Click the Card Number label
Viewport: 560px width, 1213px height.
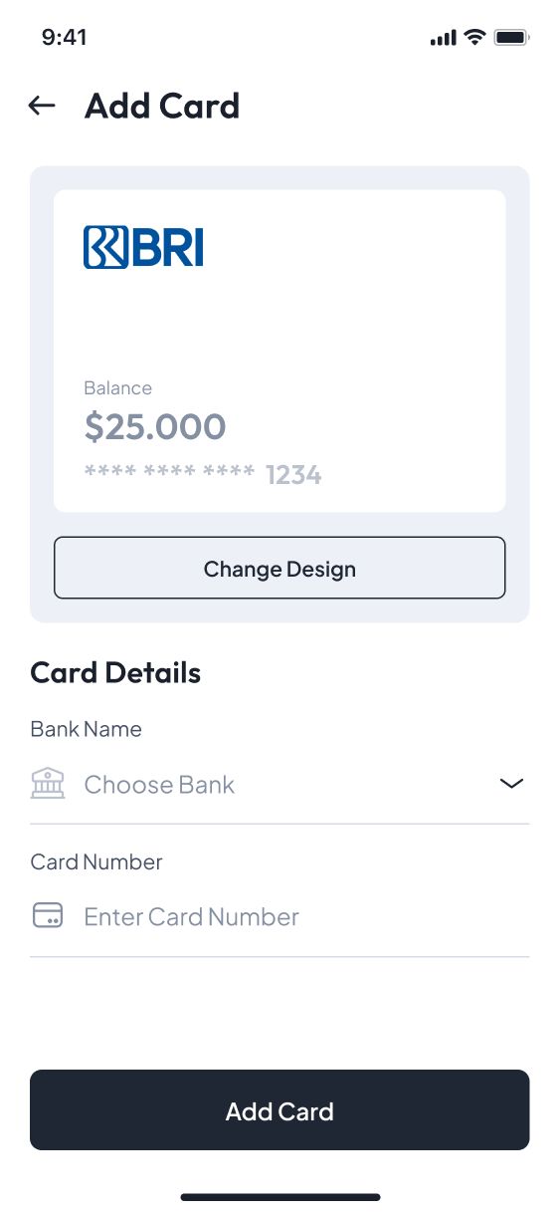pyautogui.click(x=95, y=861)
